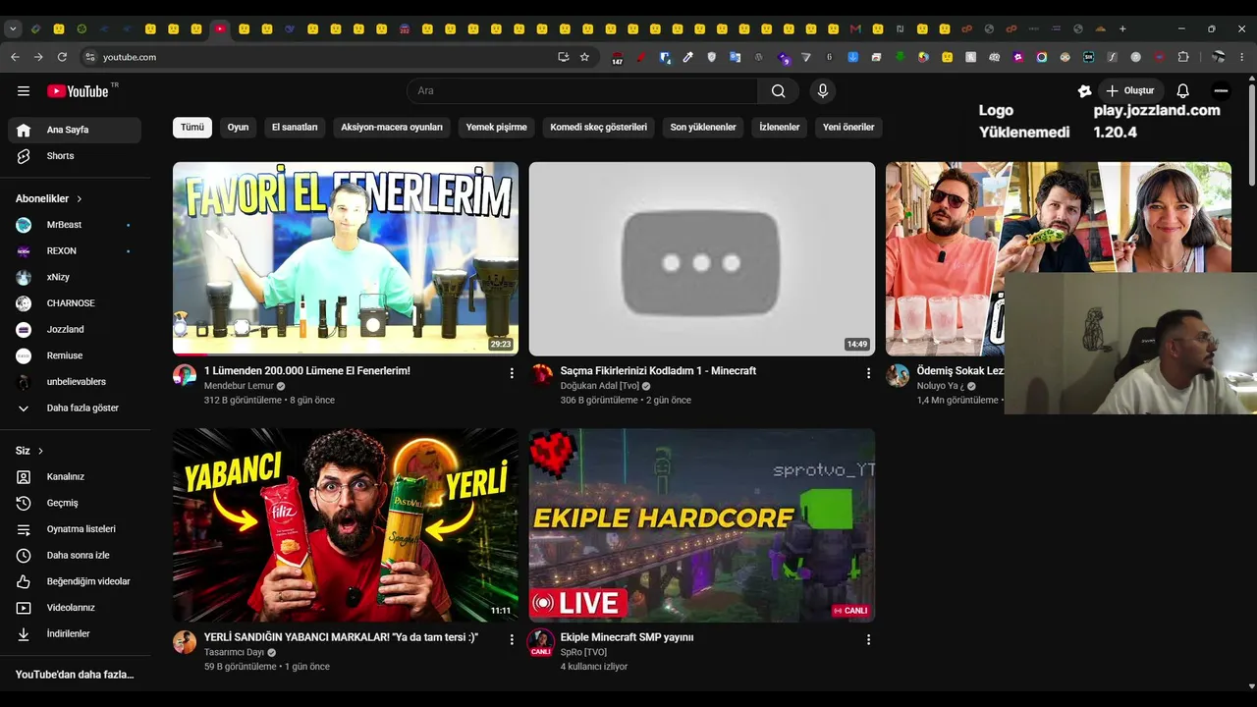Play the loading placeholder thumbnail (14:49)
Image resolution: width=1257 pixels, height=707 pixels.
pos(702,258)
